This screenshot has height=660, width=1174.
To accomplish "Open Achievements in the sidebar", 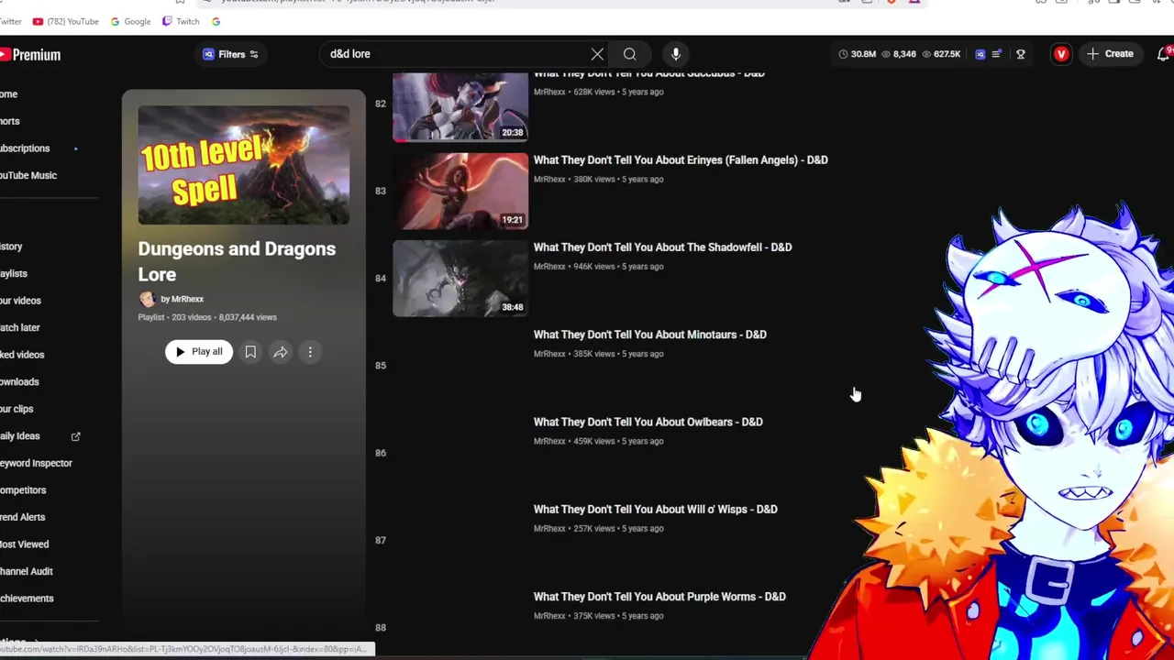I will click(x=27, y=599).
